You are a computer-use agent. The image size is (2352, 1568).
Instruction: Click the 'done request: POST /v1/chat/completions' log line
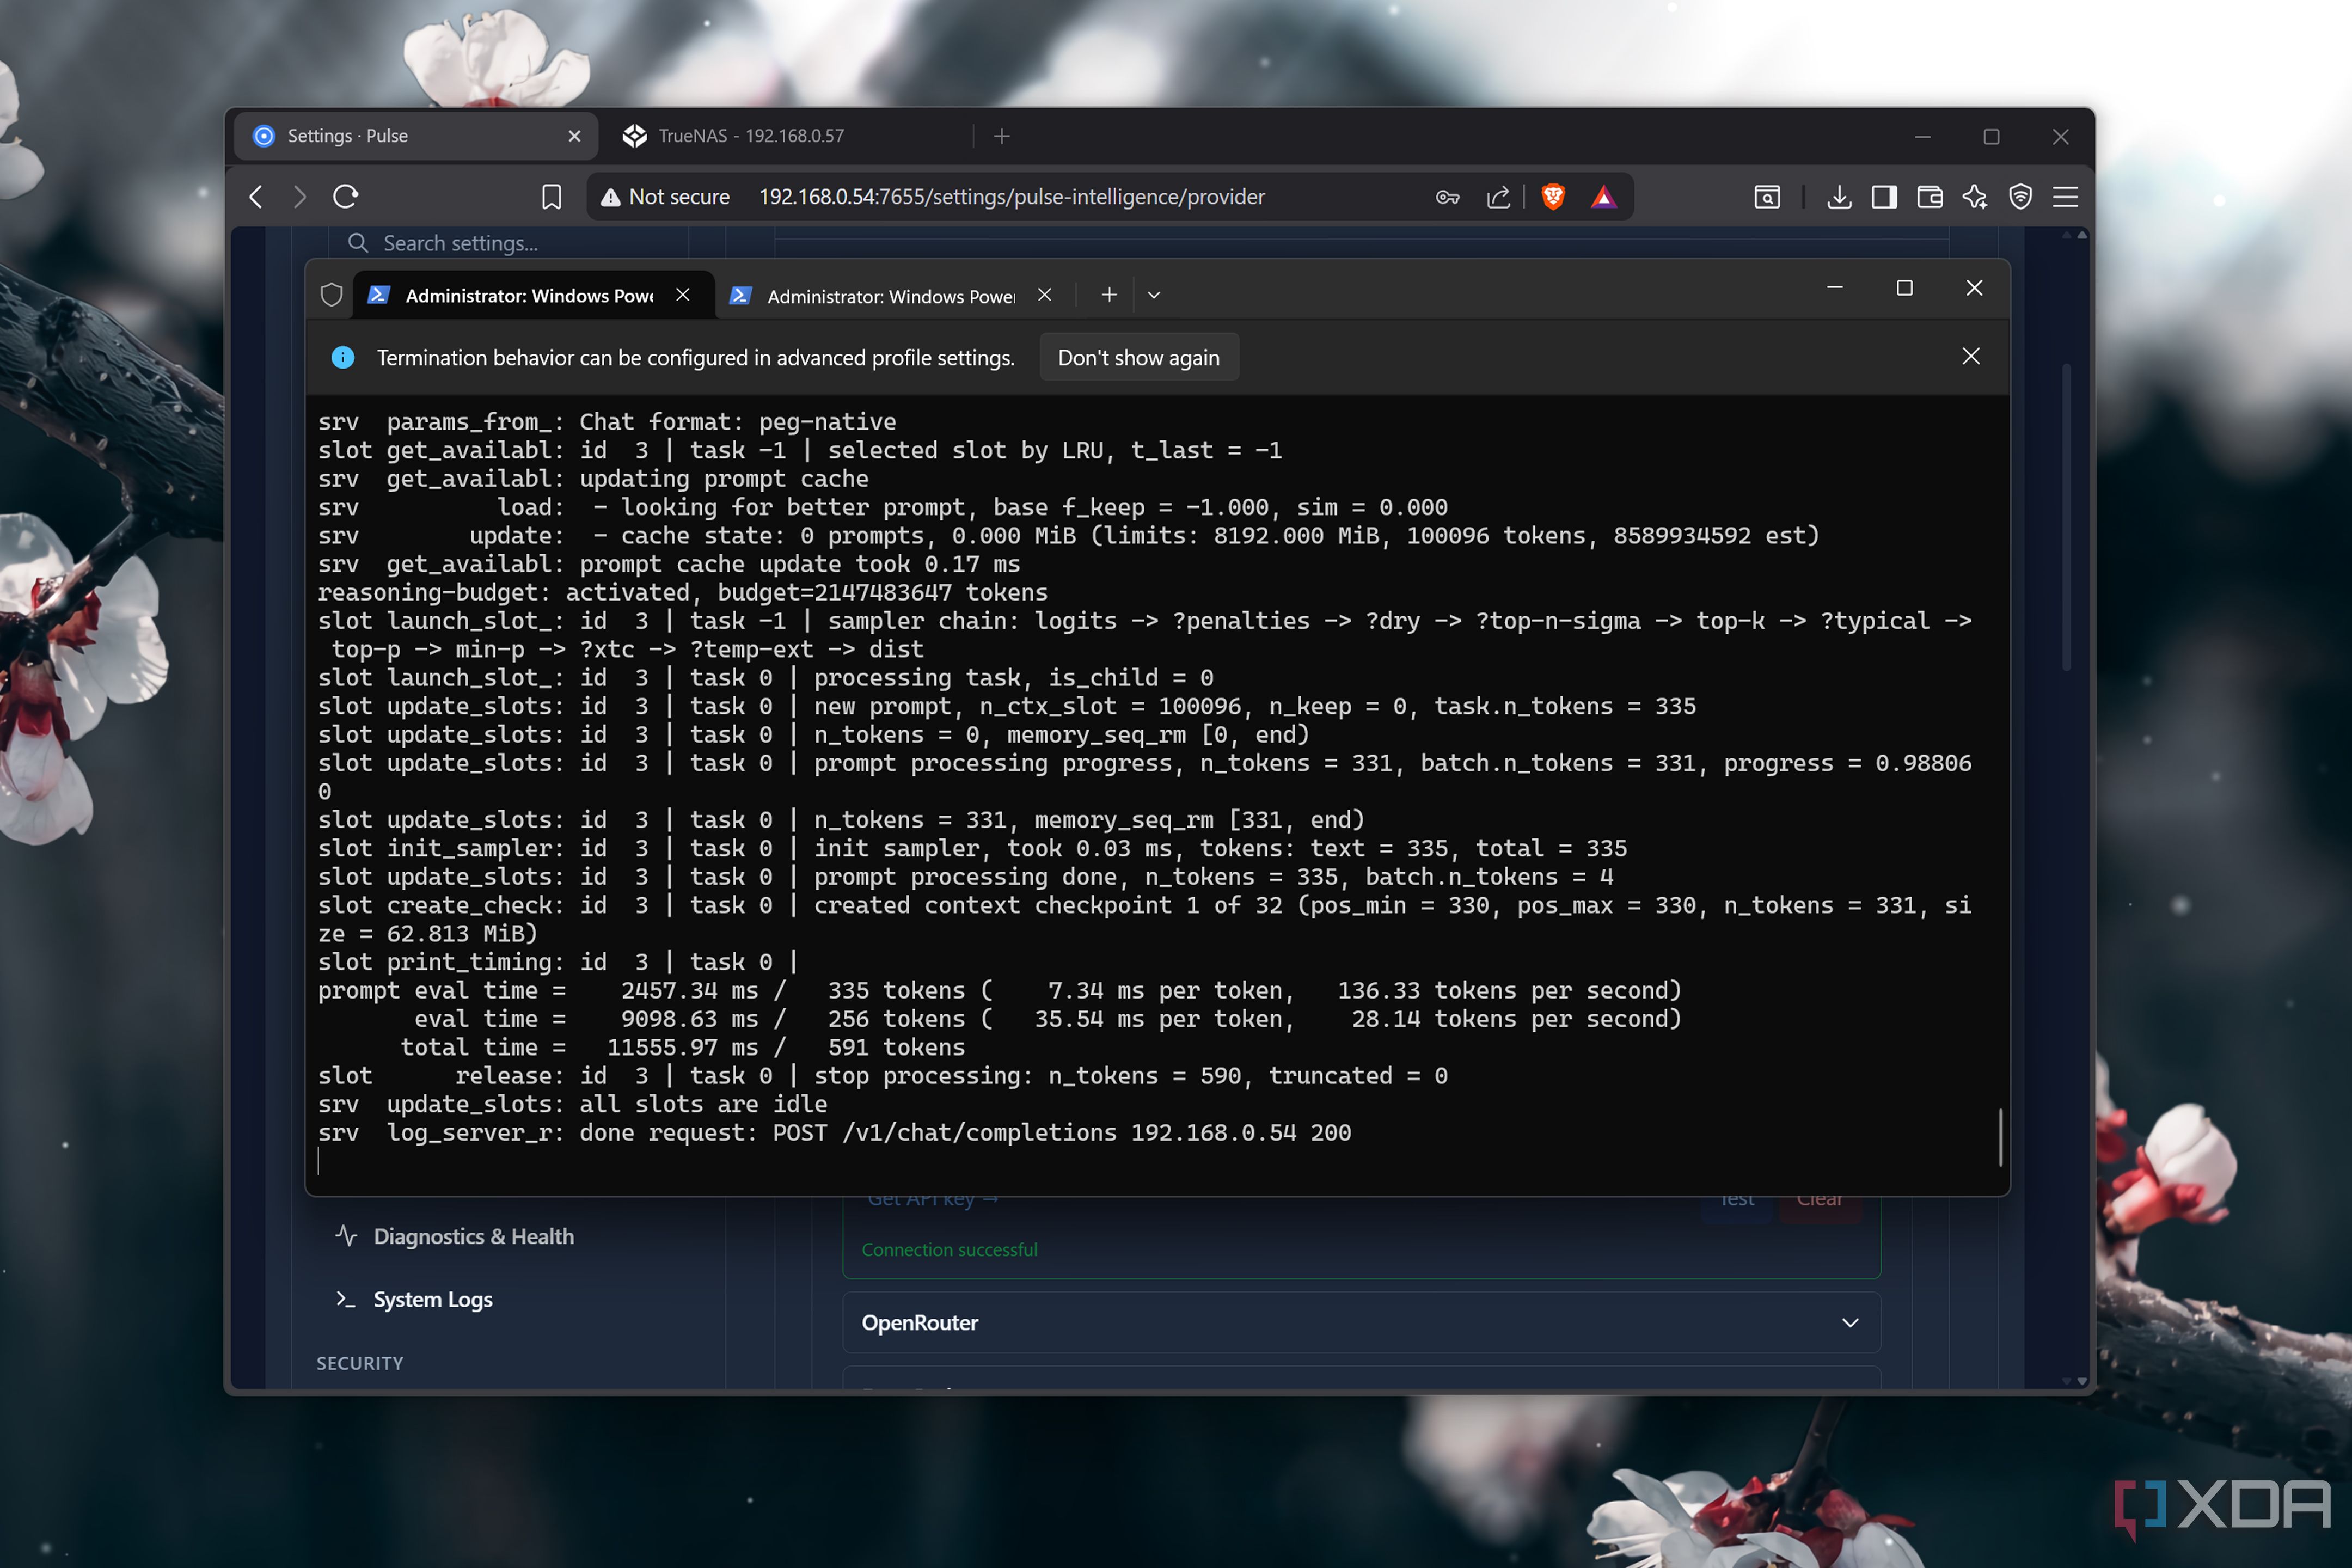tap(834, 1133)
